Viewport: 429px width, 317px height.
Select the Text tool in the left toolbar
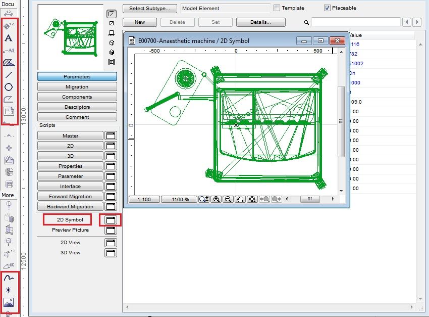click(x=10, y=38)
